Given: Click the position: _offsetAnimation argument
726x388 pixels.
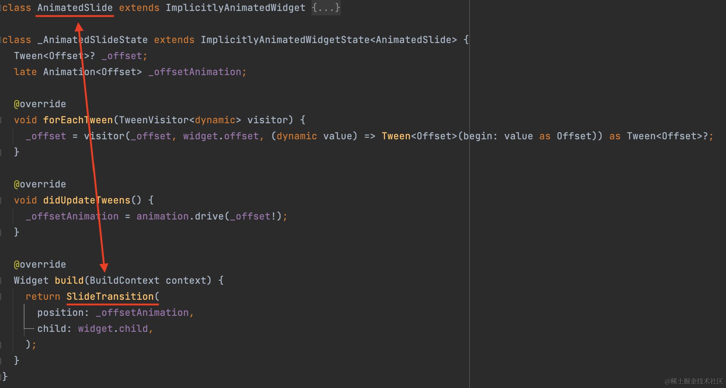Looking at the screenshot, I should click(x=113, y=313).
